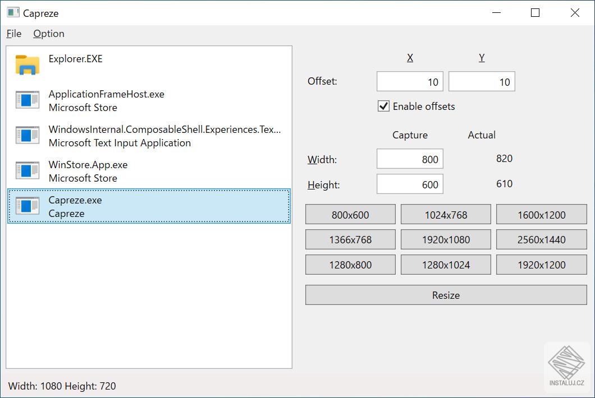Click the ApplicationFrameHost.exe window icon
Screen dimensions: 595x398
[28, 100]
